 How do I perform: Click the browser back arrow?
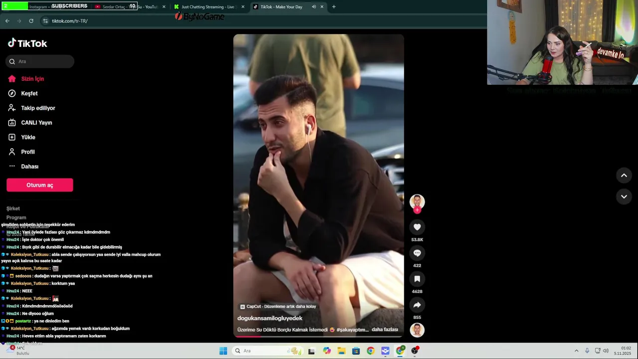7,21
